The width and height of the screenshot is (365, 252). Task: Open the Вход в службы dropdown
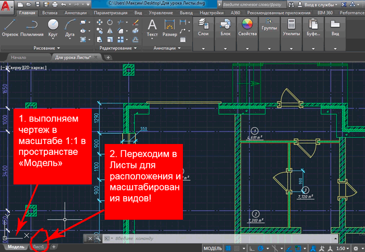(x=321, y=5)
